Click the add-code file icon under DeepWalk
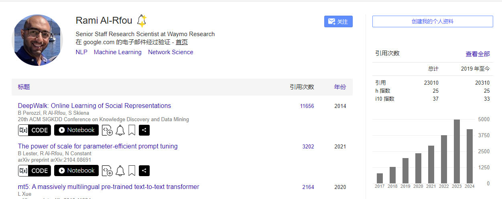This screenshot has width=502, height=199. click(107, 130)
